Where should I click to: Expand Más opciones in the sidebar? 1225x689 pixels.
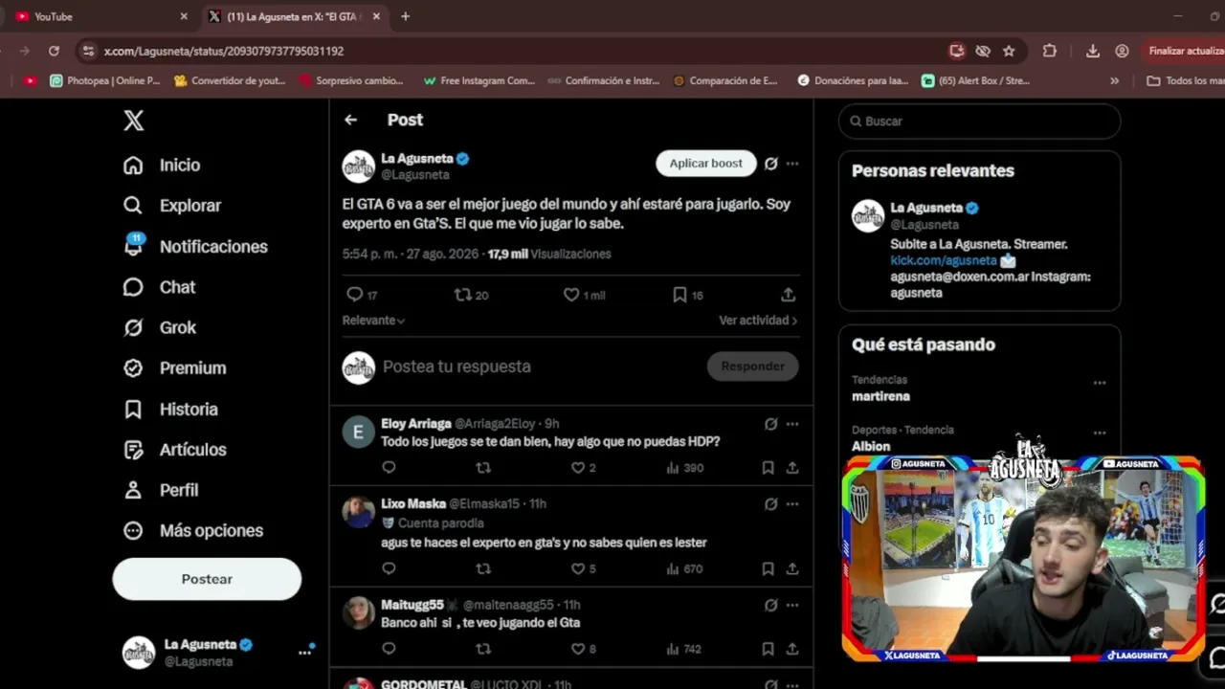pyautogui.click(x=193, y=531)
